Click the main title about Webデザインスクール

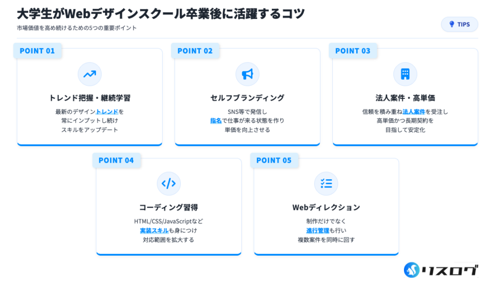click(x=161, y=14)
